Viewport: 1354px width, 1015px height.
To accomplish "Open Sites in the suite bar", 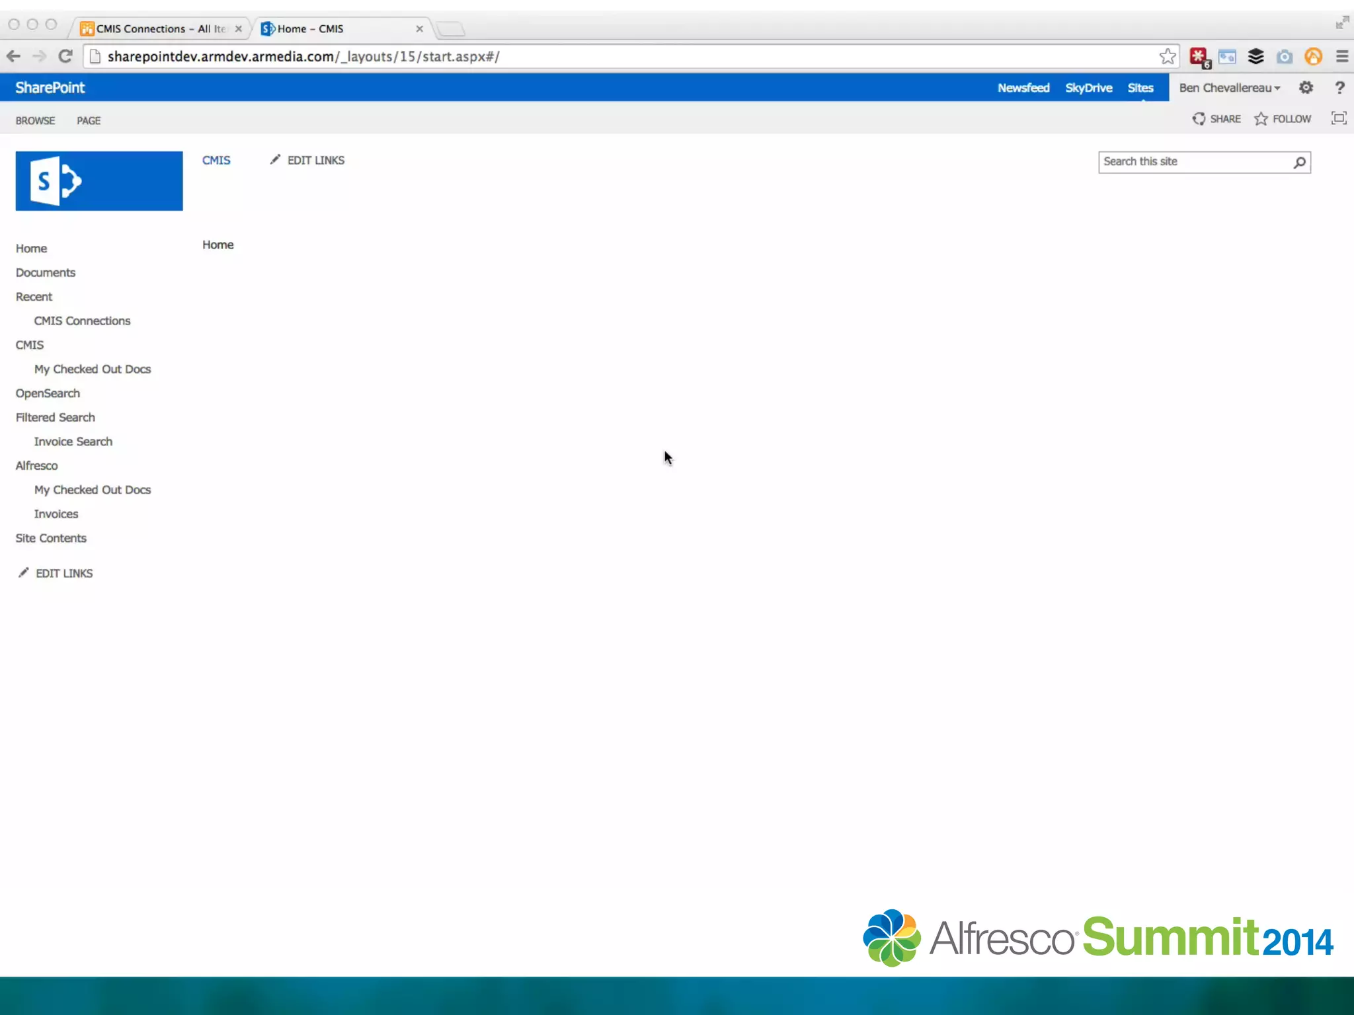I will coord(1140,88).
